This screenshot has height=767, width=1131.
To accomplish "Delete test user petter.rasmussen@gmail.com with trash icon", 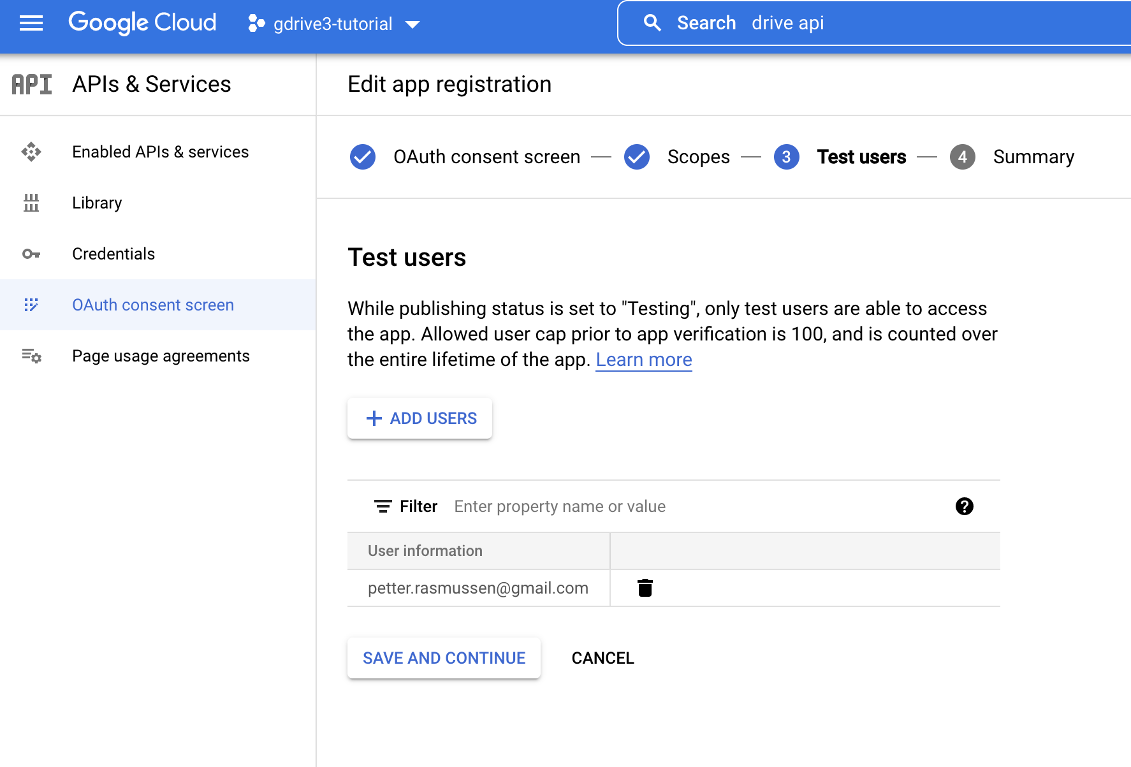I will 645,588.
